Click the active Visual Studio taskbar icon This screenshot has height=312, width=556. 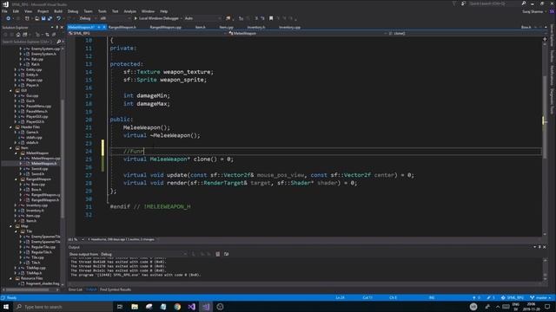(x=206, y=307)
